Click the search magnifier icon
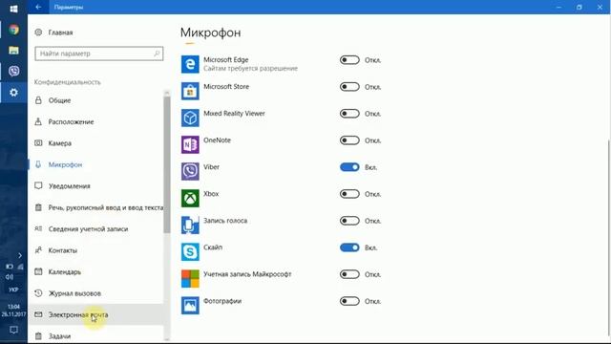This screenshot has height=344, width=611. coord(157,54)
